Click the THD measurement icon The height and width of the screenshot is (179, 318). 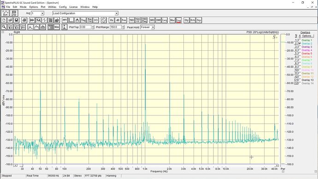132,20
